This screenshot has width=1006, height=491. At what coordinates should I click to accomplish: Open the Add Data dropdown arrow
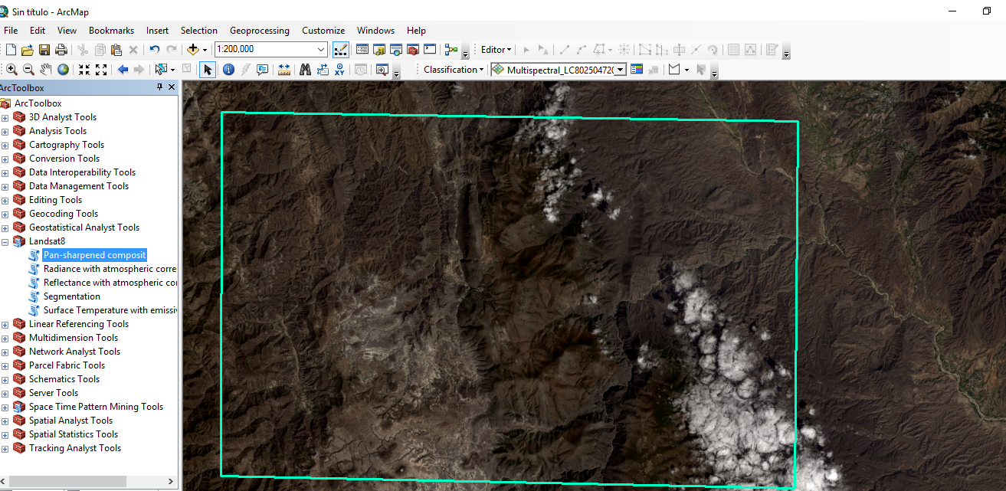coord(205,50)
